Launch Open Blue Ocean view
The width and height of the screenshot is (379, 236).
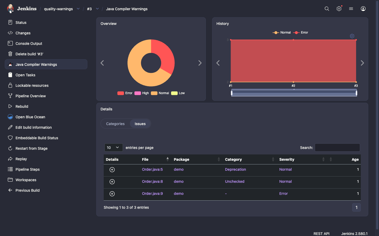click(46, 117)
